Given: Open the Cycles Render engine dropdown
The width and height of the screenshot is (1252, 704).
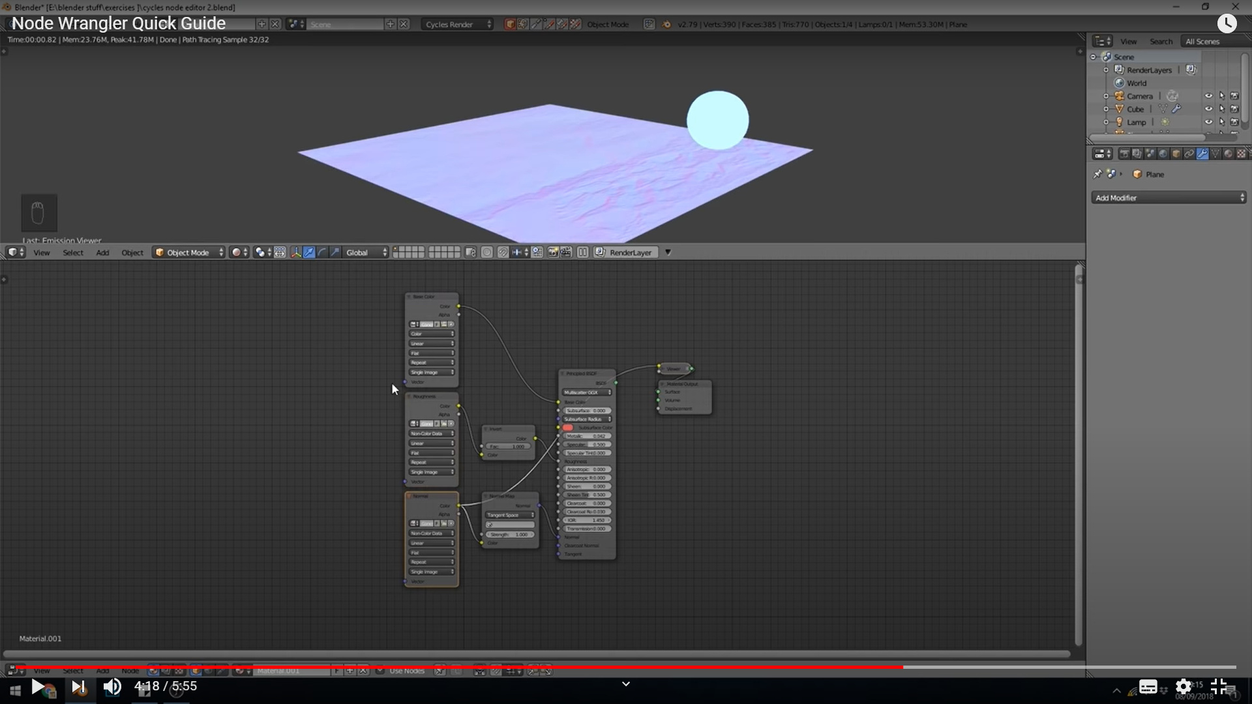Looking at the screenshot, I should point(458,24).
